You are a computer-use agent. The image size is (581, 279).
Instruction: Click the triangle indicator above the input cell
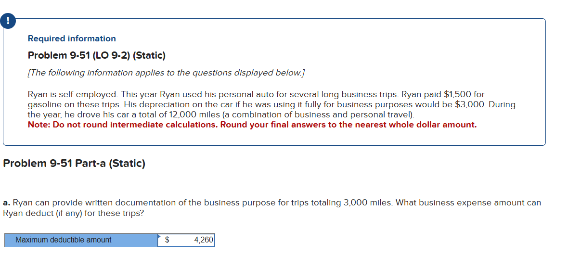point(159,235)
